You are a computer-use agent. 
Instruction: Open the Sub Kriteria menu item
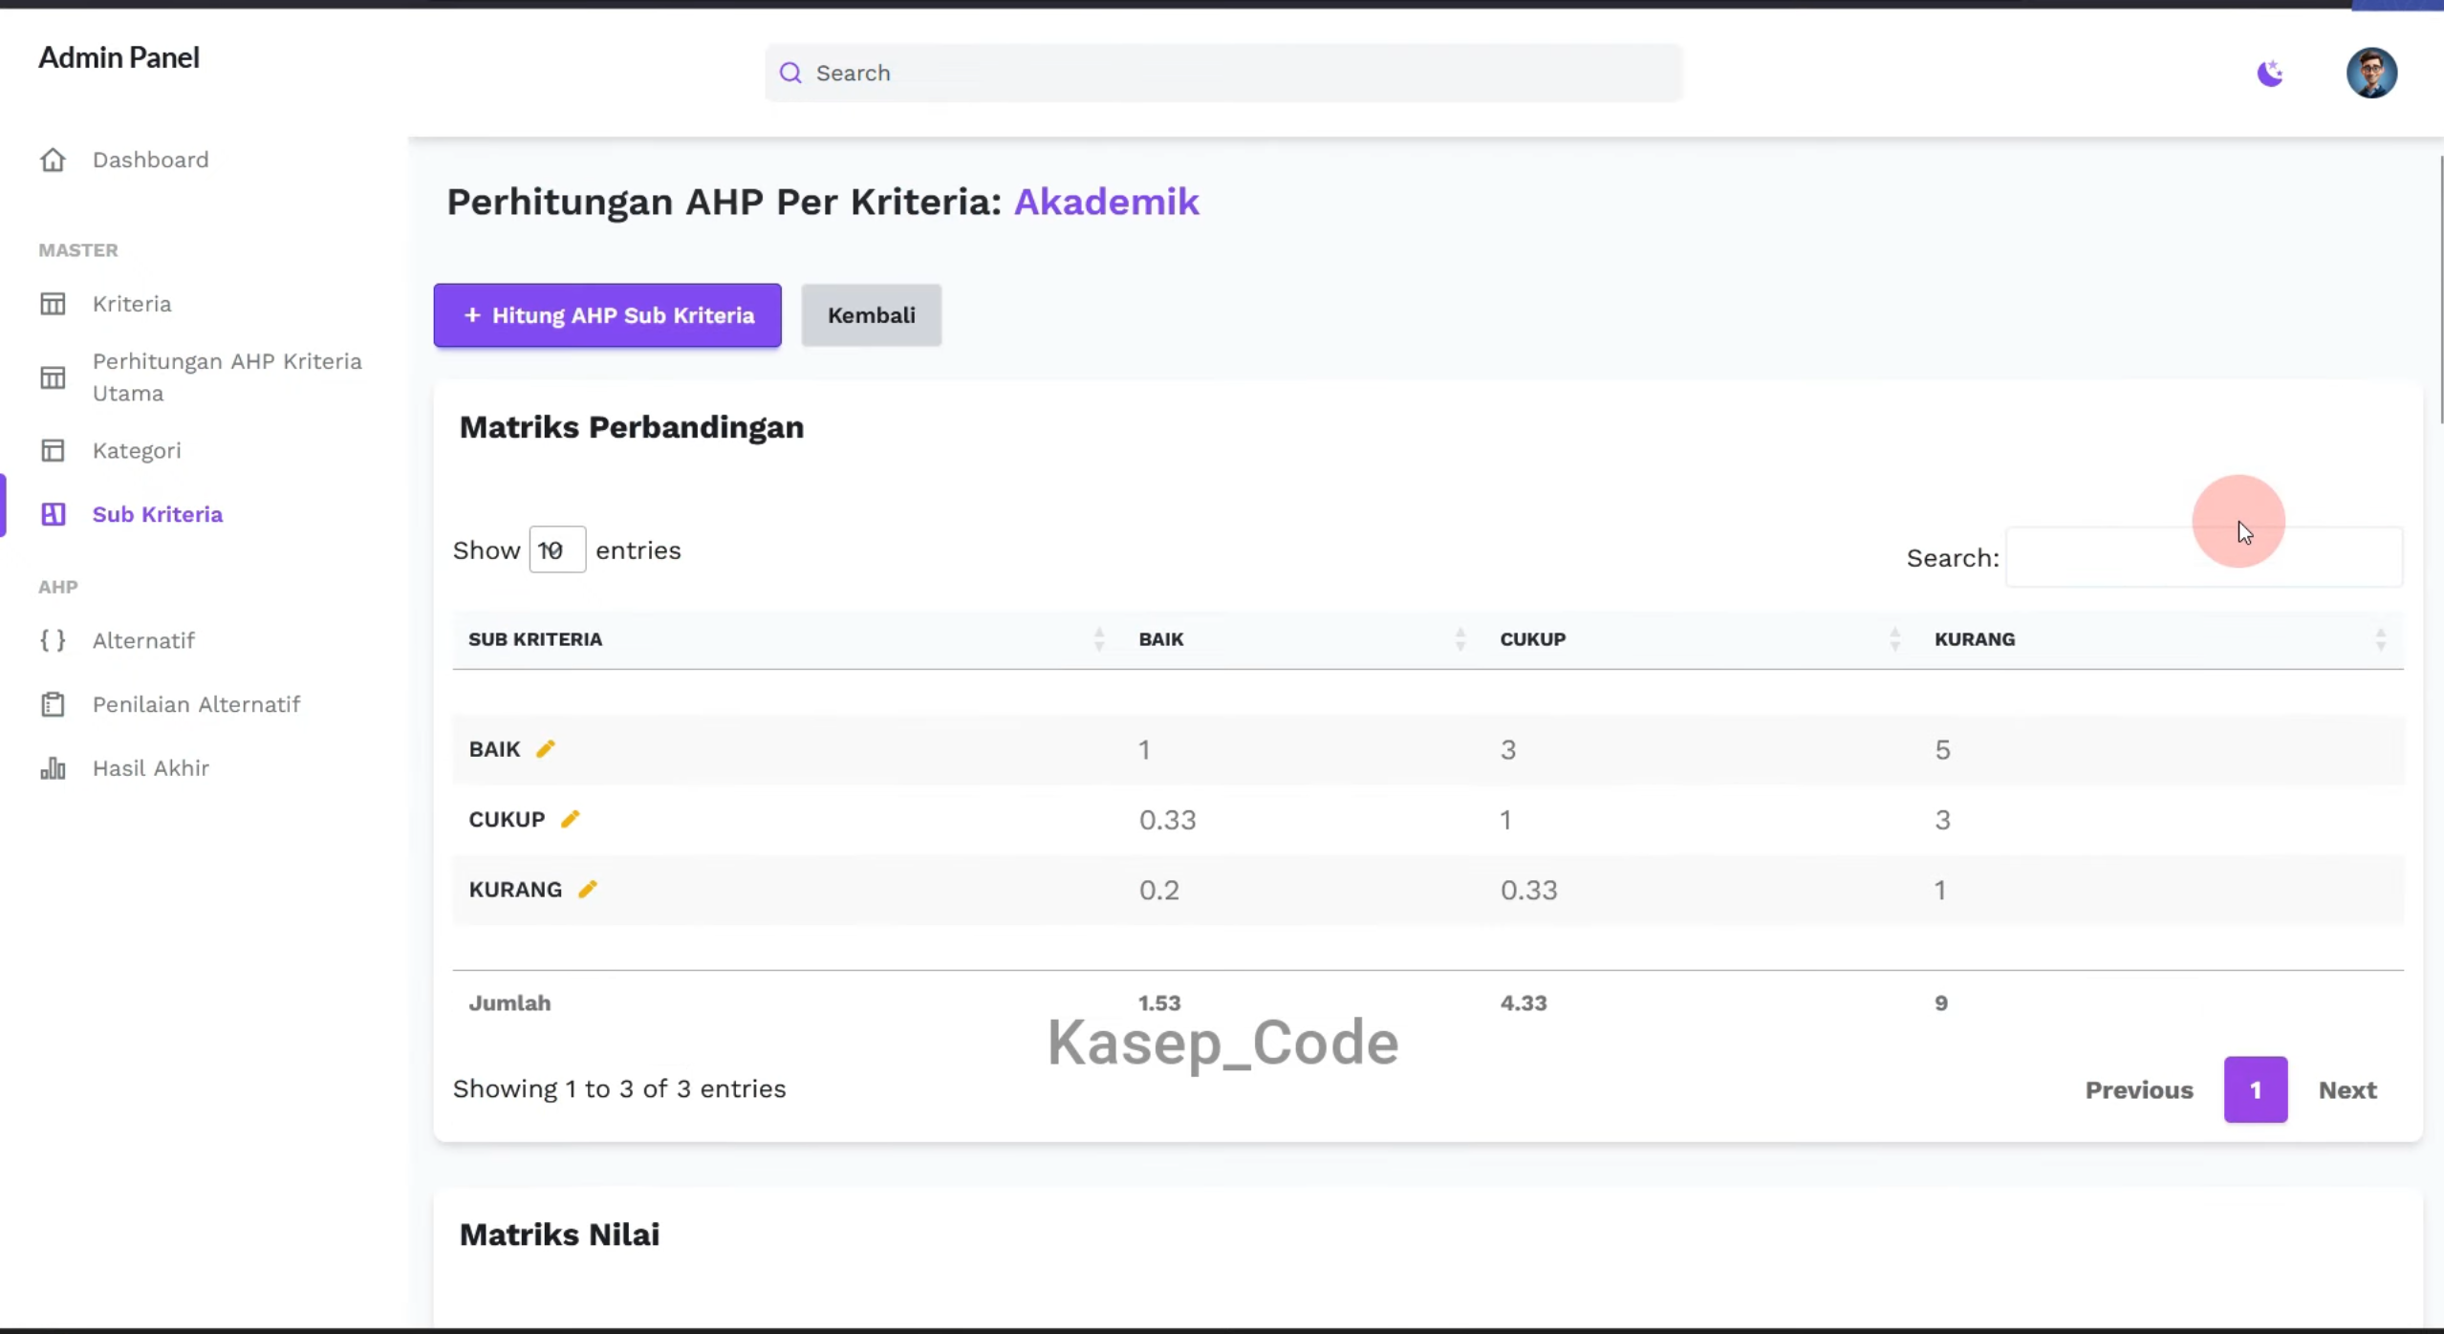click(x=158, y=514)
